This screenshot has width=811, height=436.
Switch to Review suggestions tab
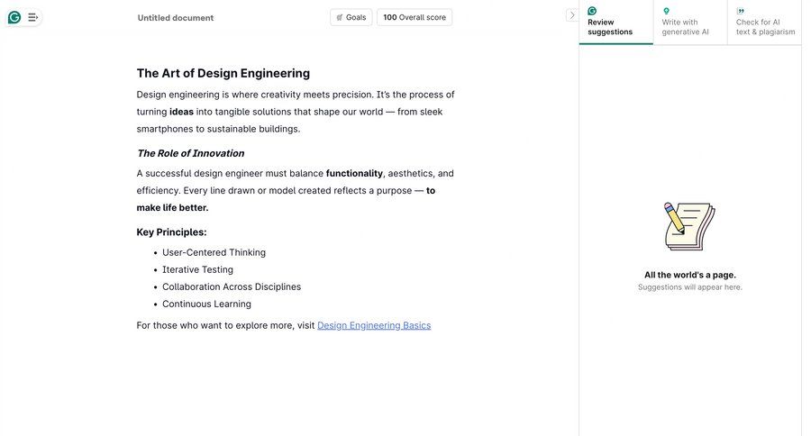(x=616, y=22)
